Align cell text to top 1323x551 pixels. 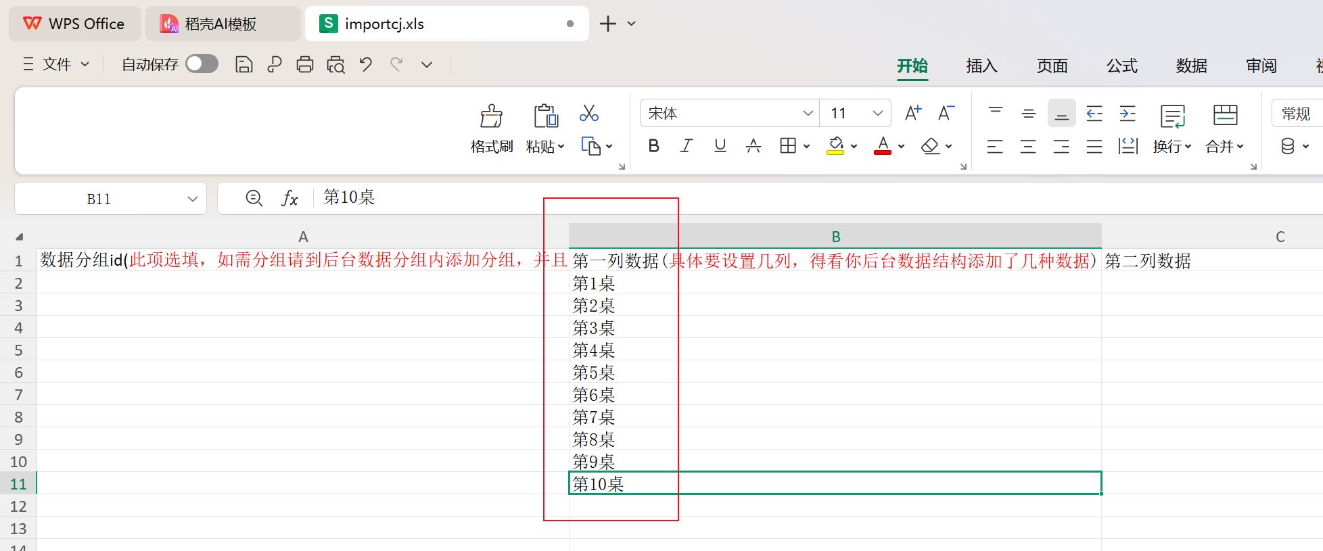point(996,113)
